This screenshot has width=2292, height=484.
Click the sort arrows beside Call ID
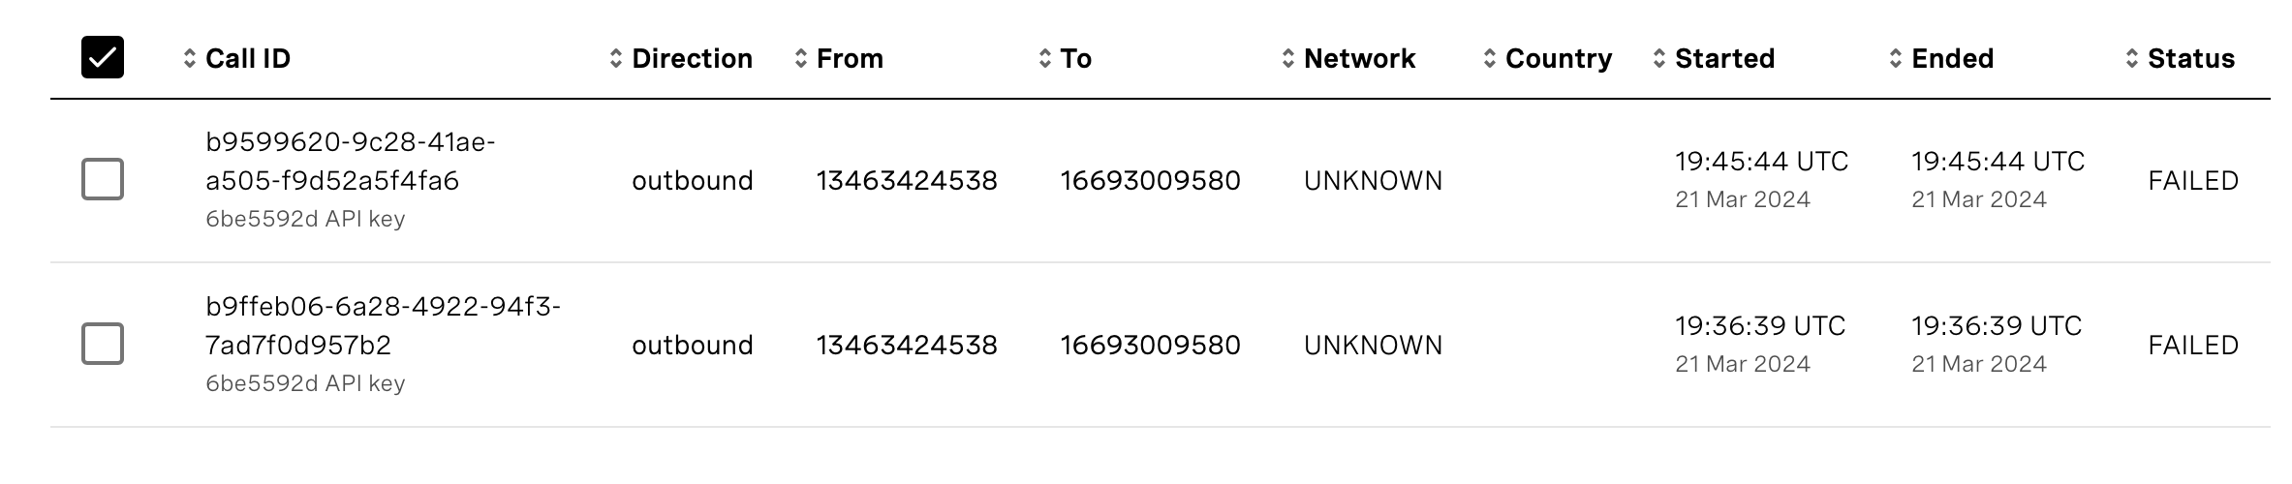point(189,59)
